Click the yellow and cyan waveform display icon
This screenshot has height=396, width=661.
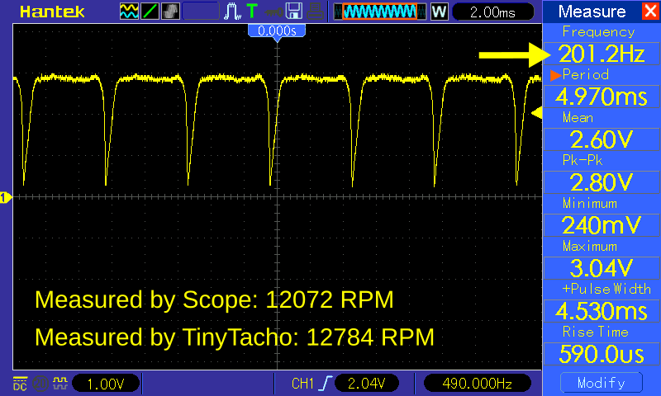coord(129,12)
